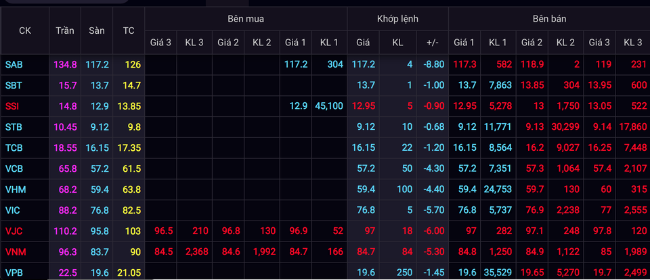This screenshot has height=280, width=650.
Task: Select the TCB stock code
Action: (x=14, y=148)
